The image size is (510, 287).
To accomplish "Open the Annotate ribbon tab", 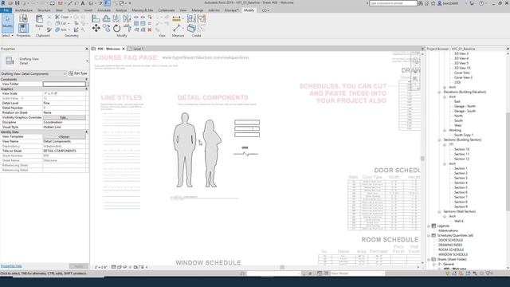I will tap(104, 10).
